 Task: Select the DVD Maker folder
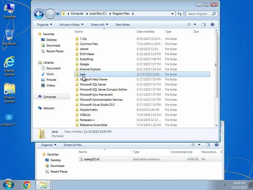point(87,54)
